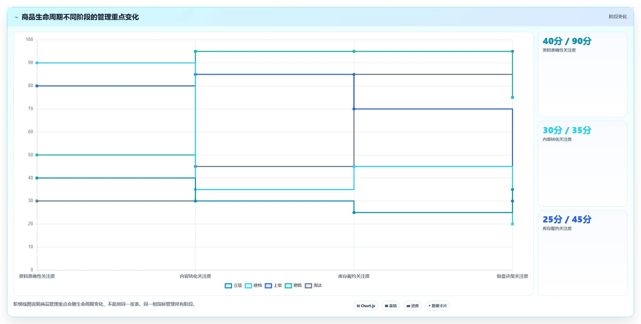Viewport: 641px width, 324px height.
Task: Click the 85 data point on 内容转化关注度
Action: [x=195, y=74]
